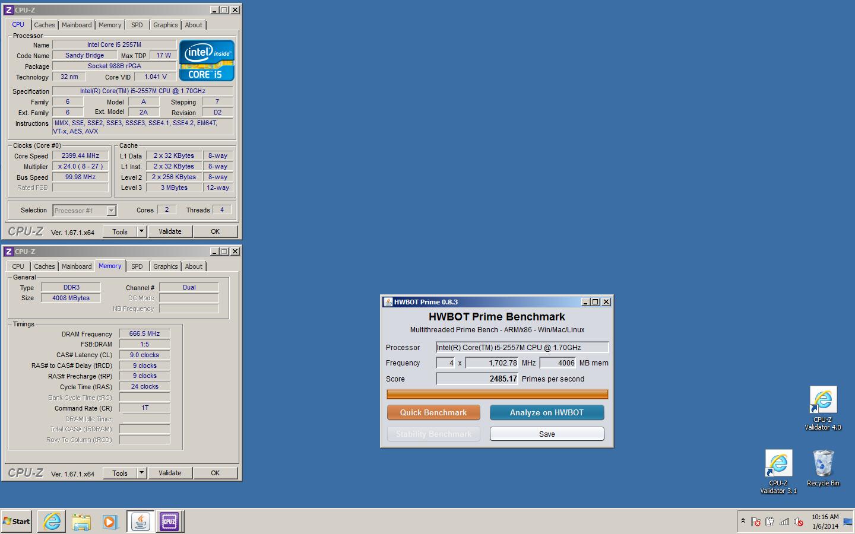Click the 4006 MB mem field

click(x=558, y=363)
